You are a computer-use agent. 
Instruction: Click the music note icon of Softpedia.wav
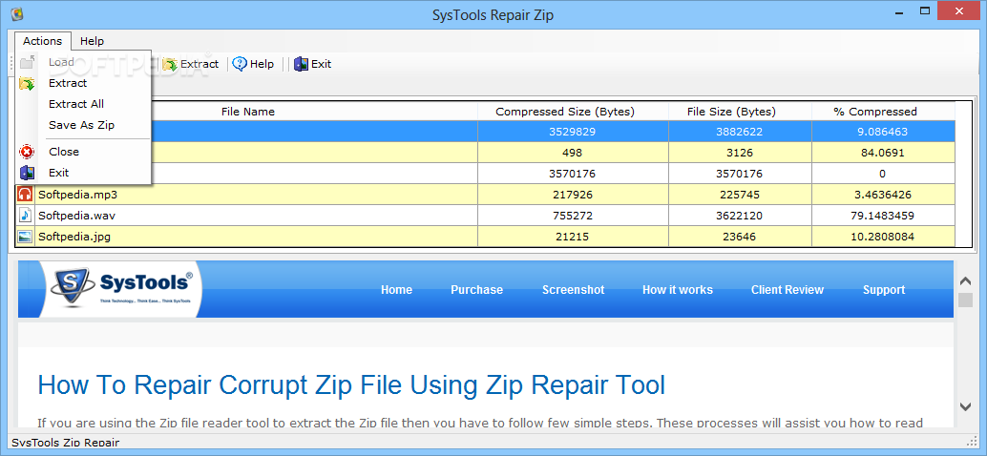click(25, 215)
